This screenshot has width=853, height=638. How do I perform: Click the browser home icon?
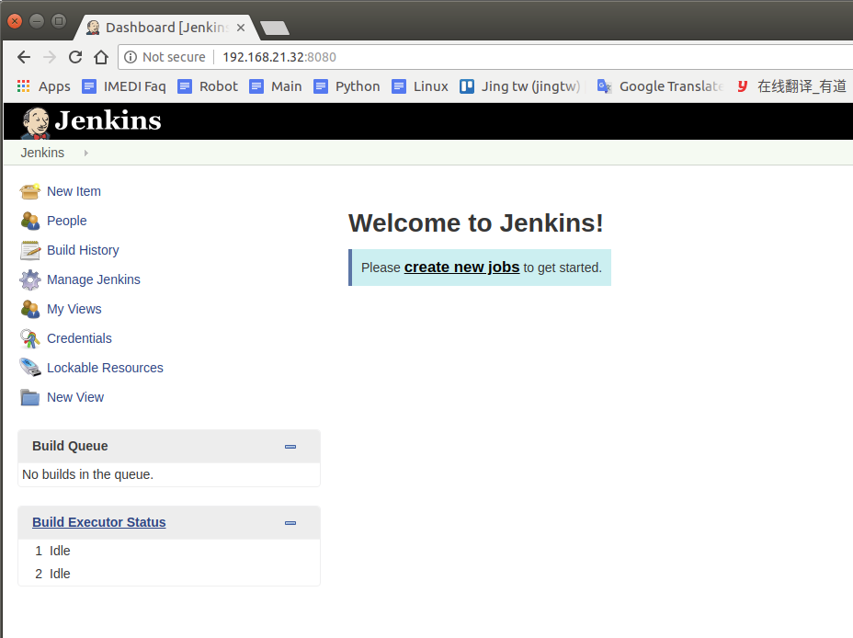pos(101,57)
